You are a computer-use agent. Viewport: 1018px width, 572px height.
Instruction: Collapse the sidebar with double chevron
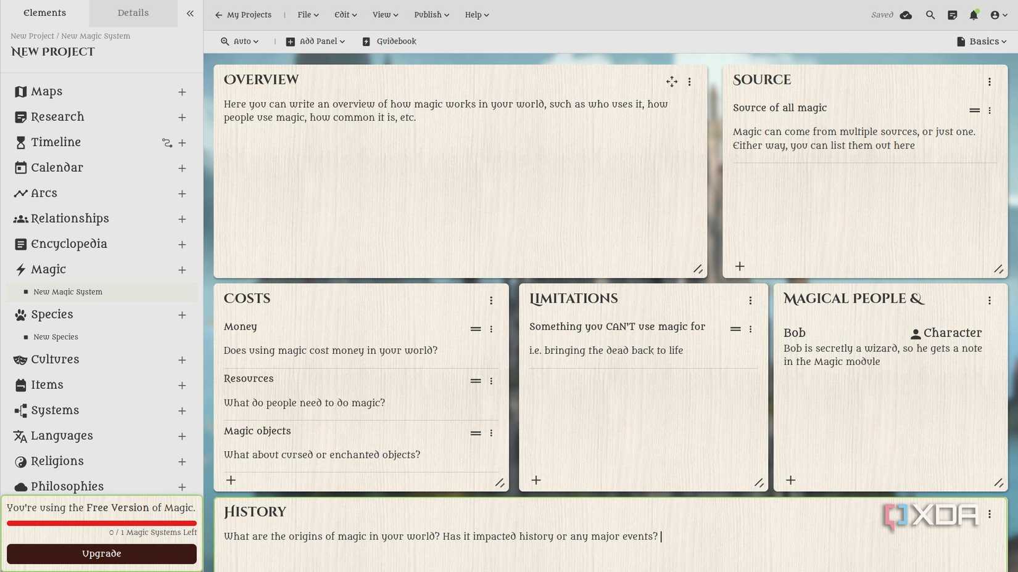click(x=190, y=13)
